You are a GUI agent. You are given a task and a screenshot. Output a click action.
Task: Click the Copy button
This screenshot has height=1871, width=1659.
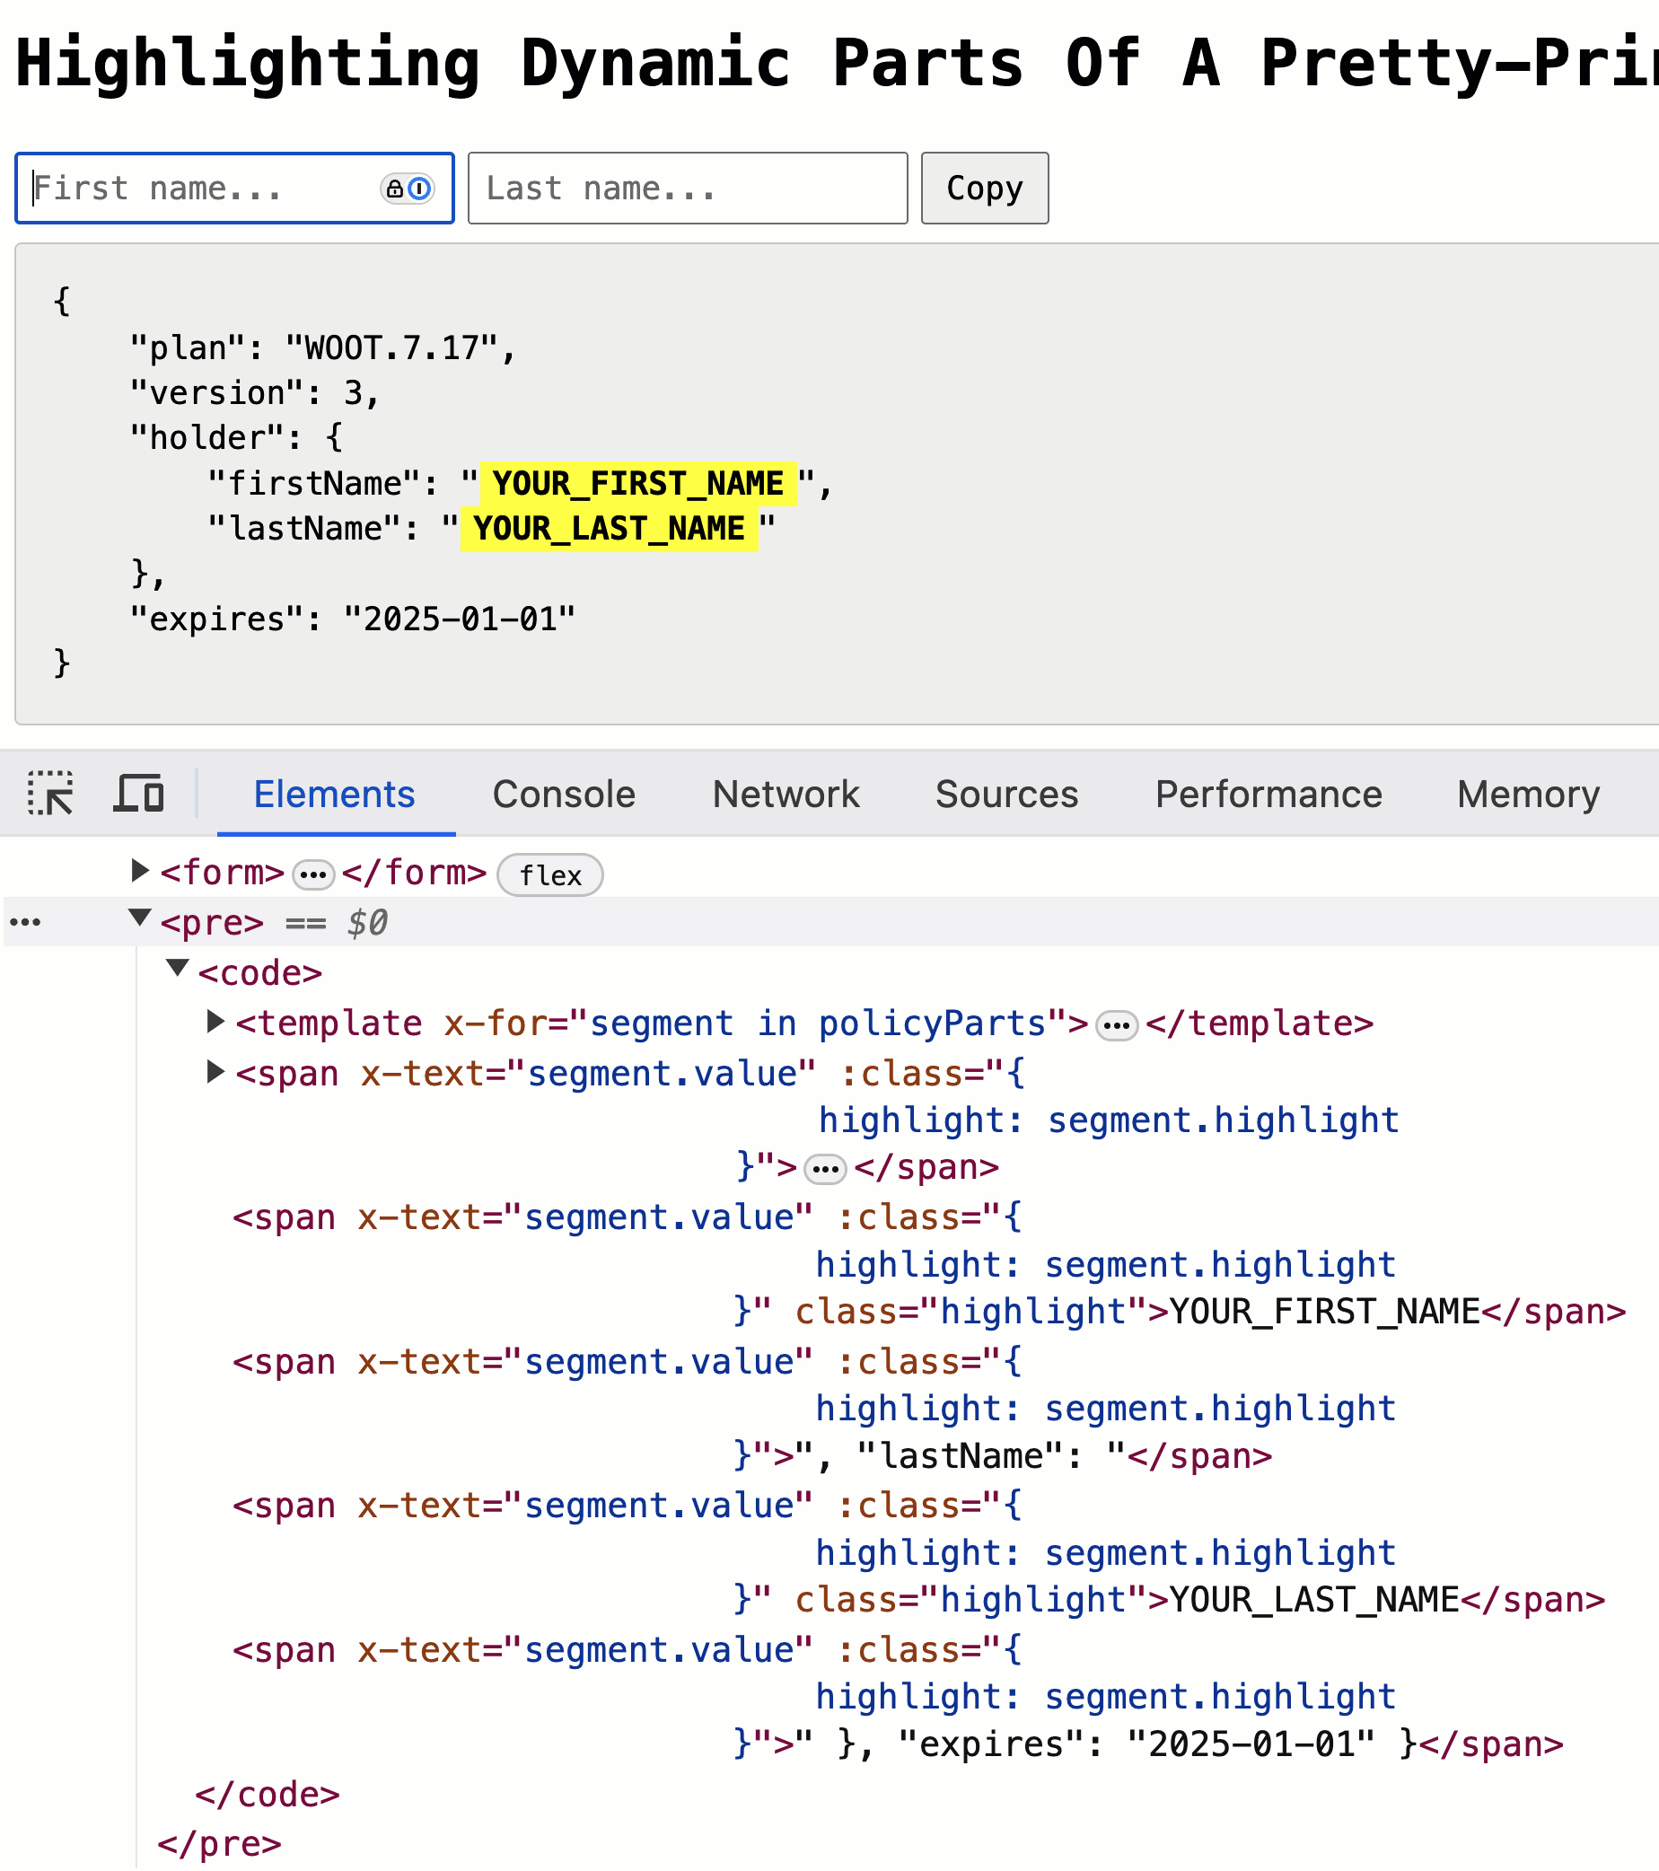click(985, 188)
